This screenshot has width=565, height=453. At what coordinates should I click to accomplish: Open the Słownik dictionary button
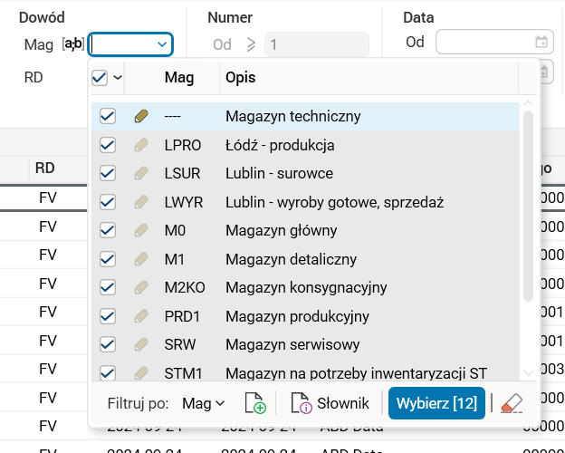tap(330, 404)
